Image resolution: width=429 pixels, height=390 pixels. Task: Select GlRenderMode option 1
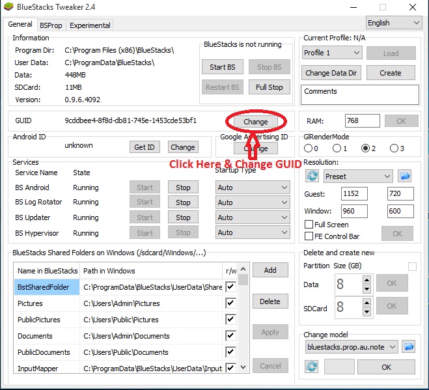pyautogui.click(x=337, y=148)
